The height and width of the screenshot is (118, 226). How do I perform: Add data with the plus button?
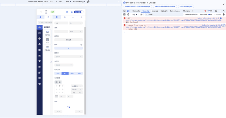[68, 48]
